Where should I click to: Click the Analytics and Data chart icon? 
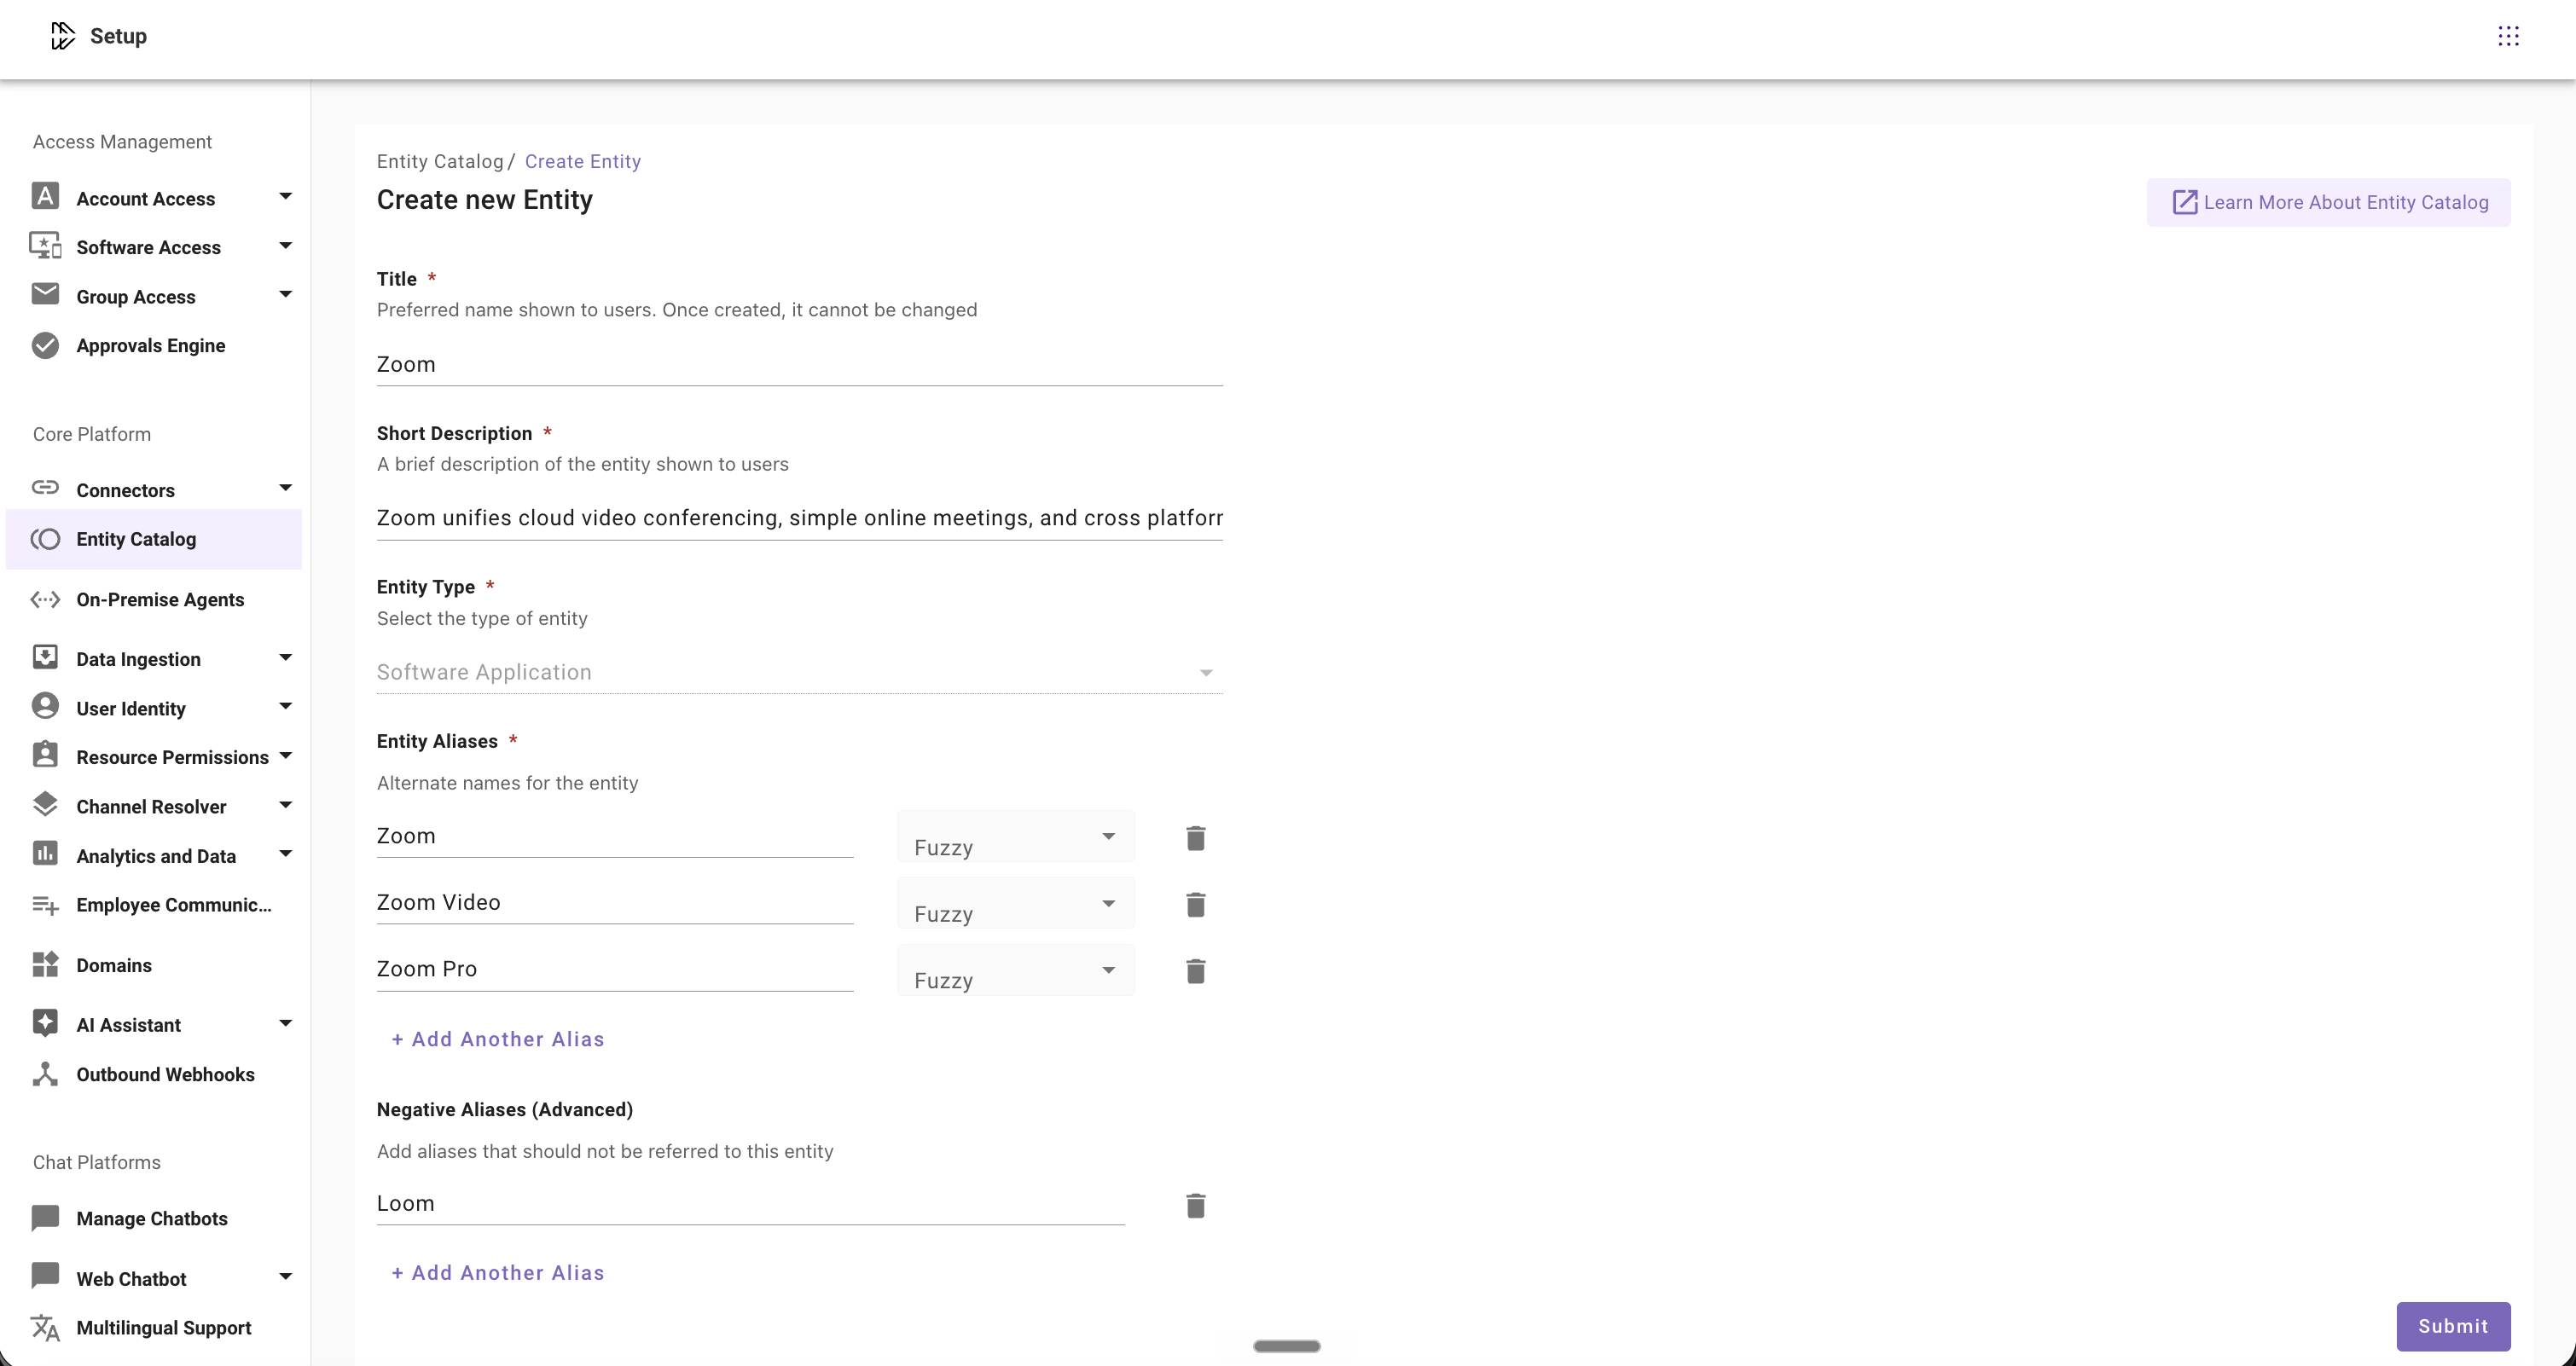[x=45, y=853]
